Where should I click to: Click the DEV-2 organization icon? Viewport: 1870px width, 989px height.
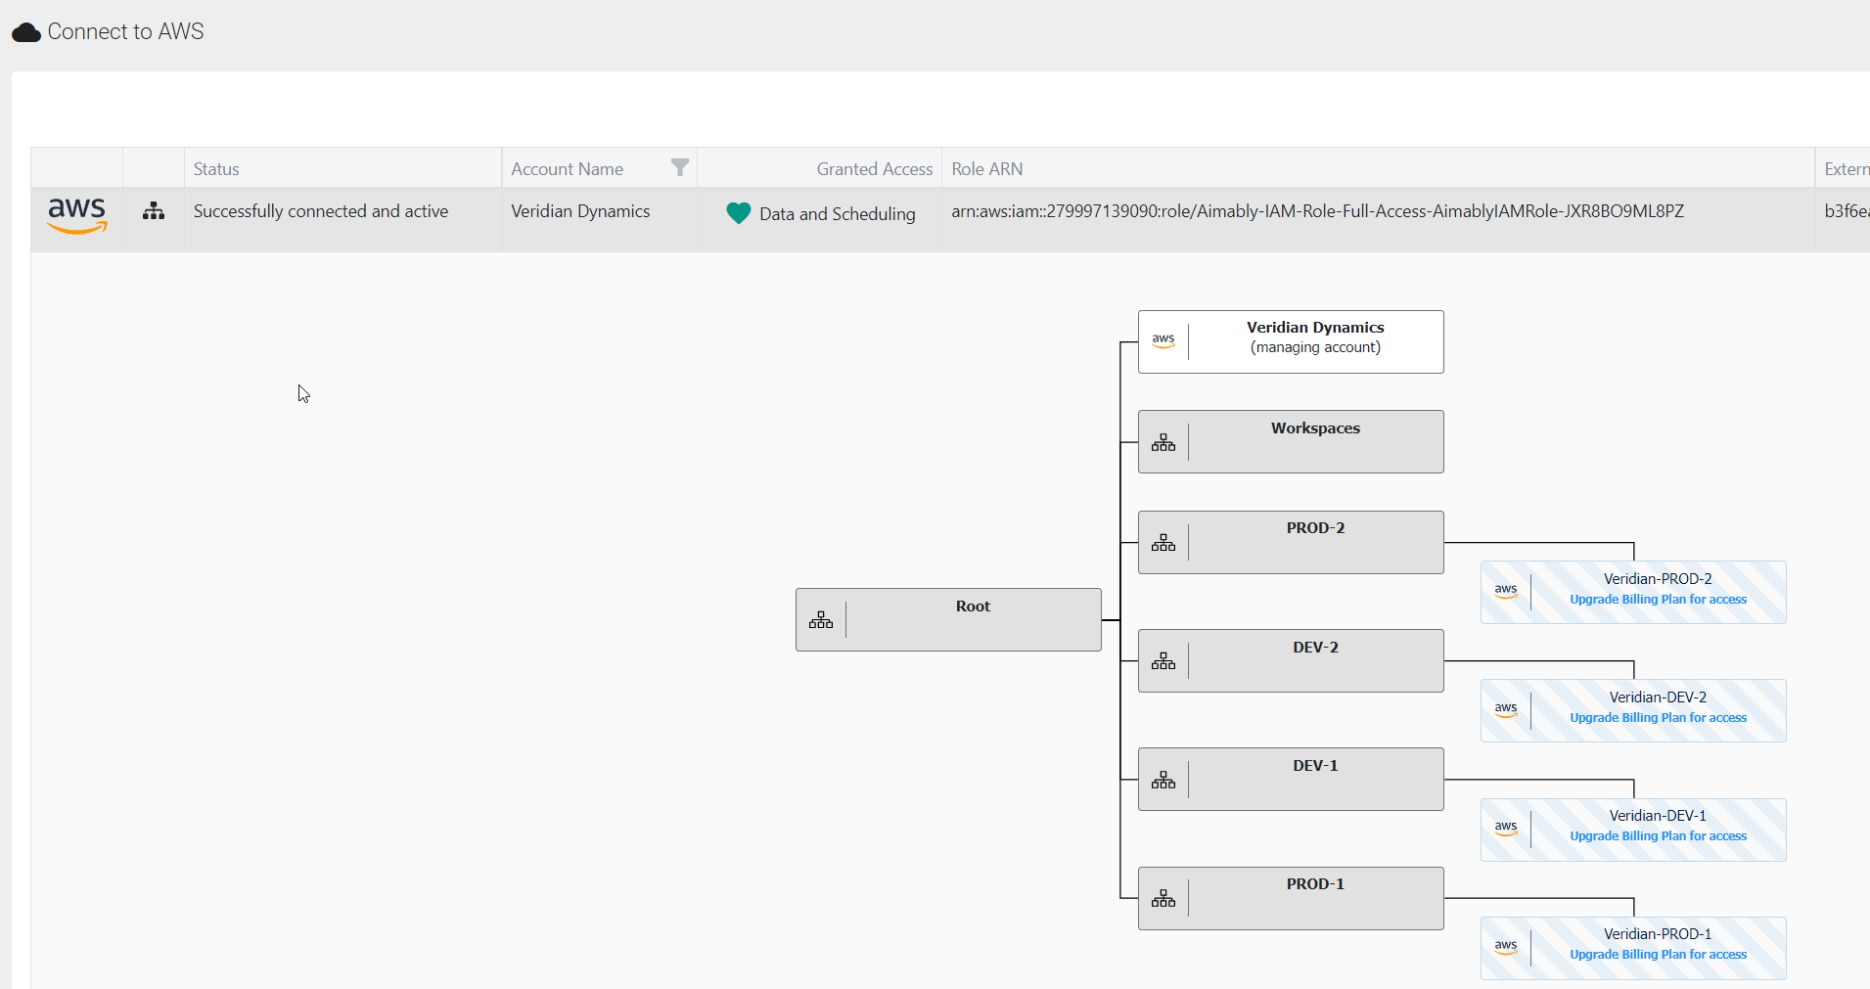(1163, 662)
